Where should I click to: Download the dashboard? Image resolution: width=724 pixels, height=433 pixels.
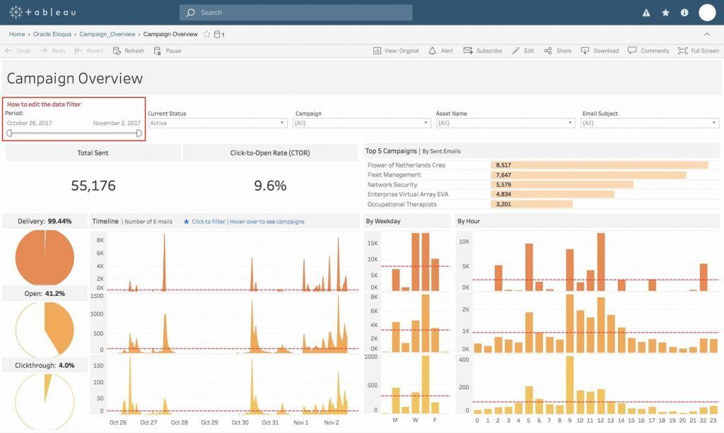tap(600, 51)
